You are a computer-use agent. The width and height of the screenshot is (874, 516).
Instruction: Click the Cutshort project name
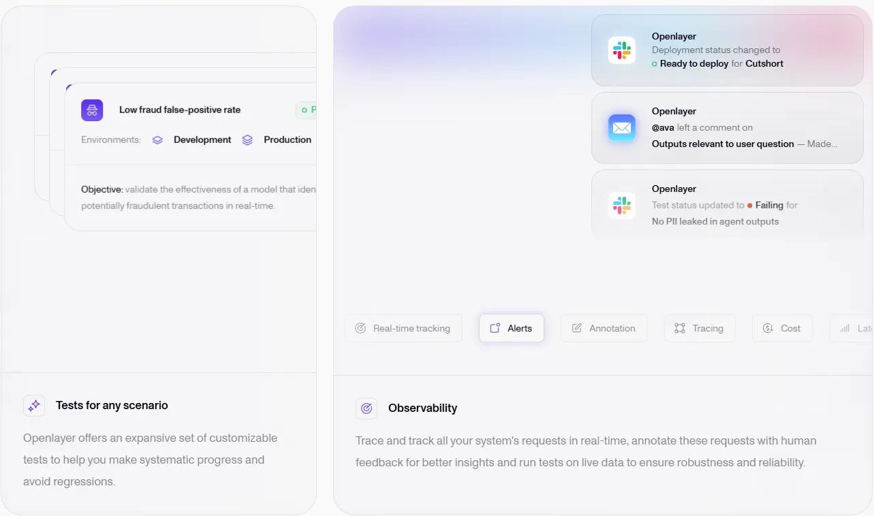pyautogui.click(x=764, y=64)
